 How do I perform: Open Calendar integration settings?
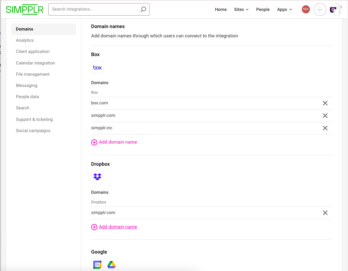tap(35, 63)
